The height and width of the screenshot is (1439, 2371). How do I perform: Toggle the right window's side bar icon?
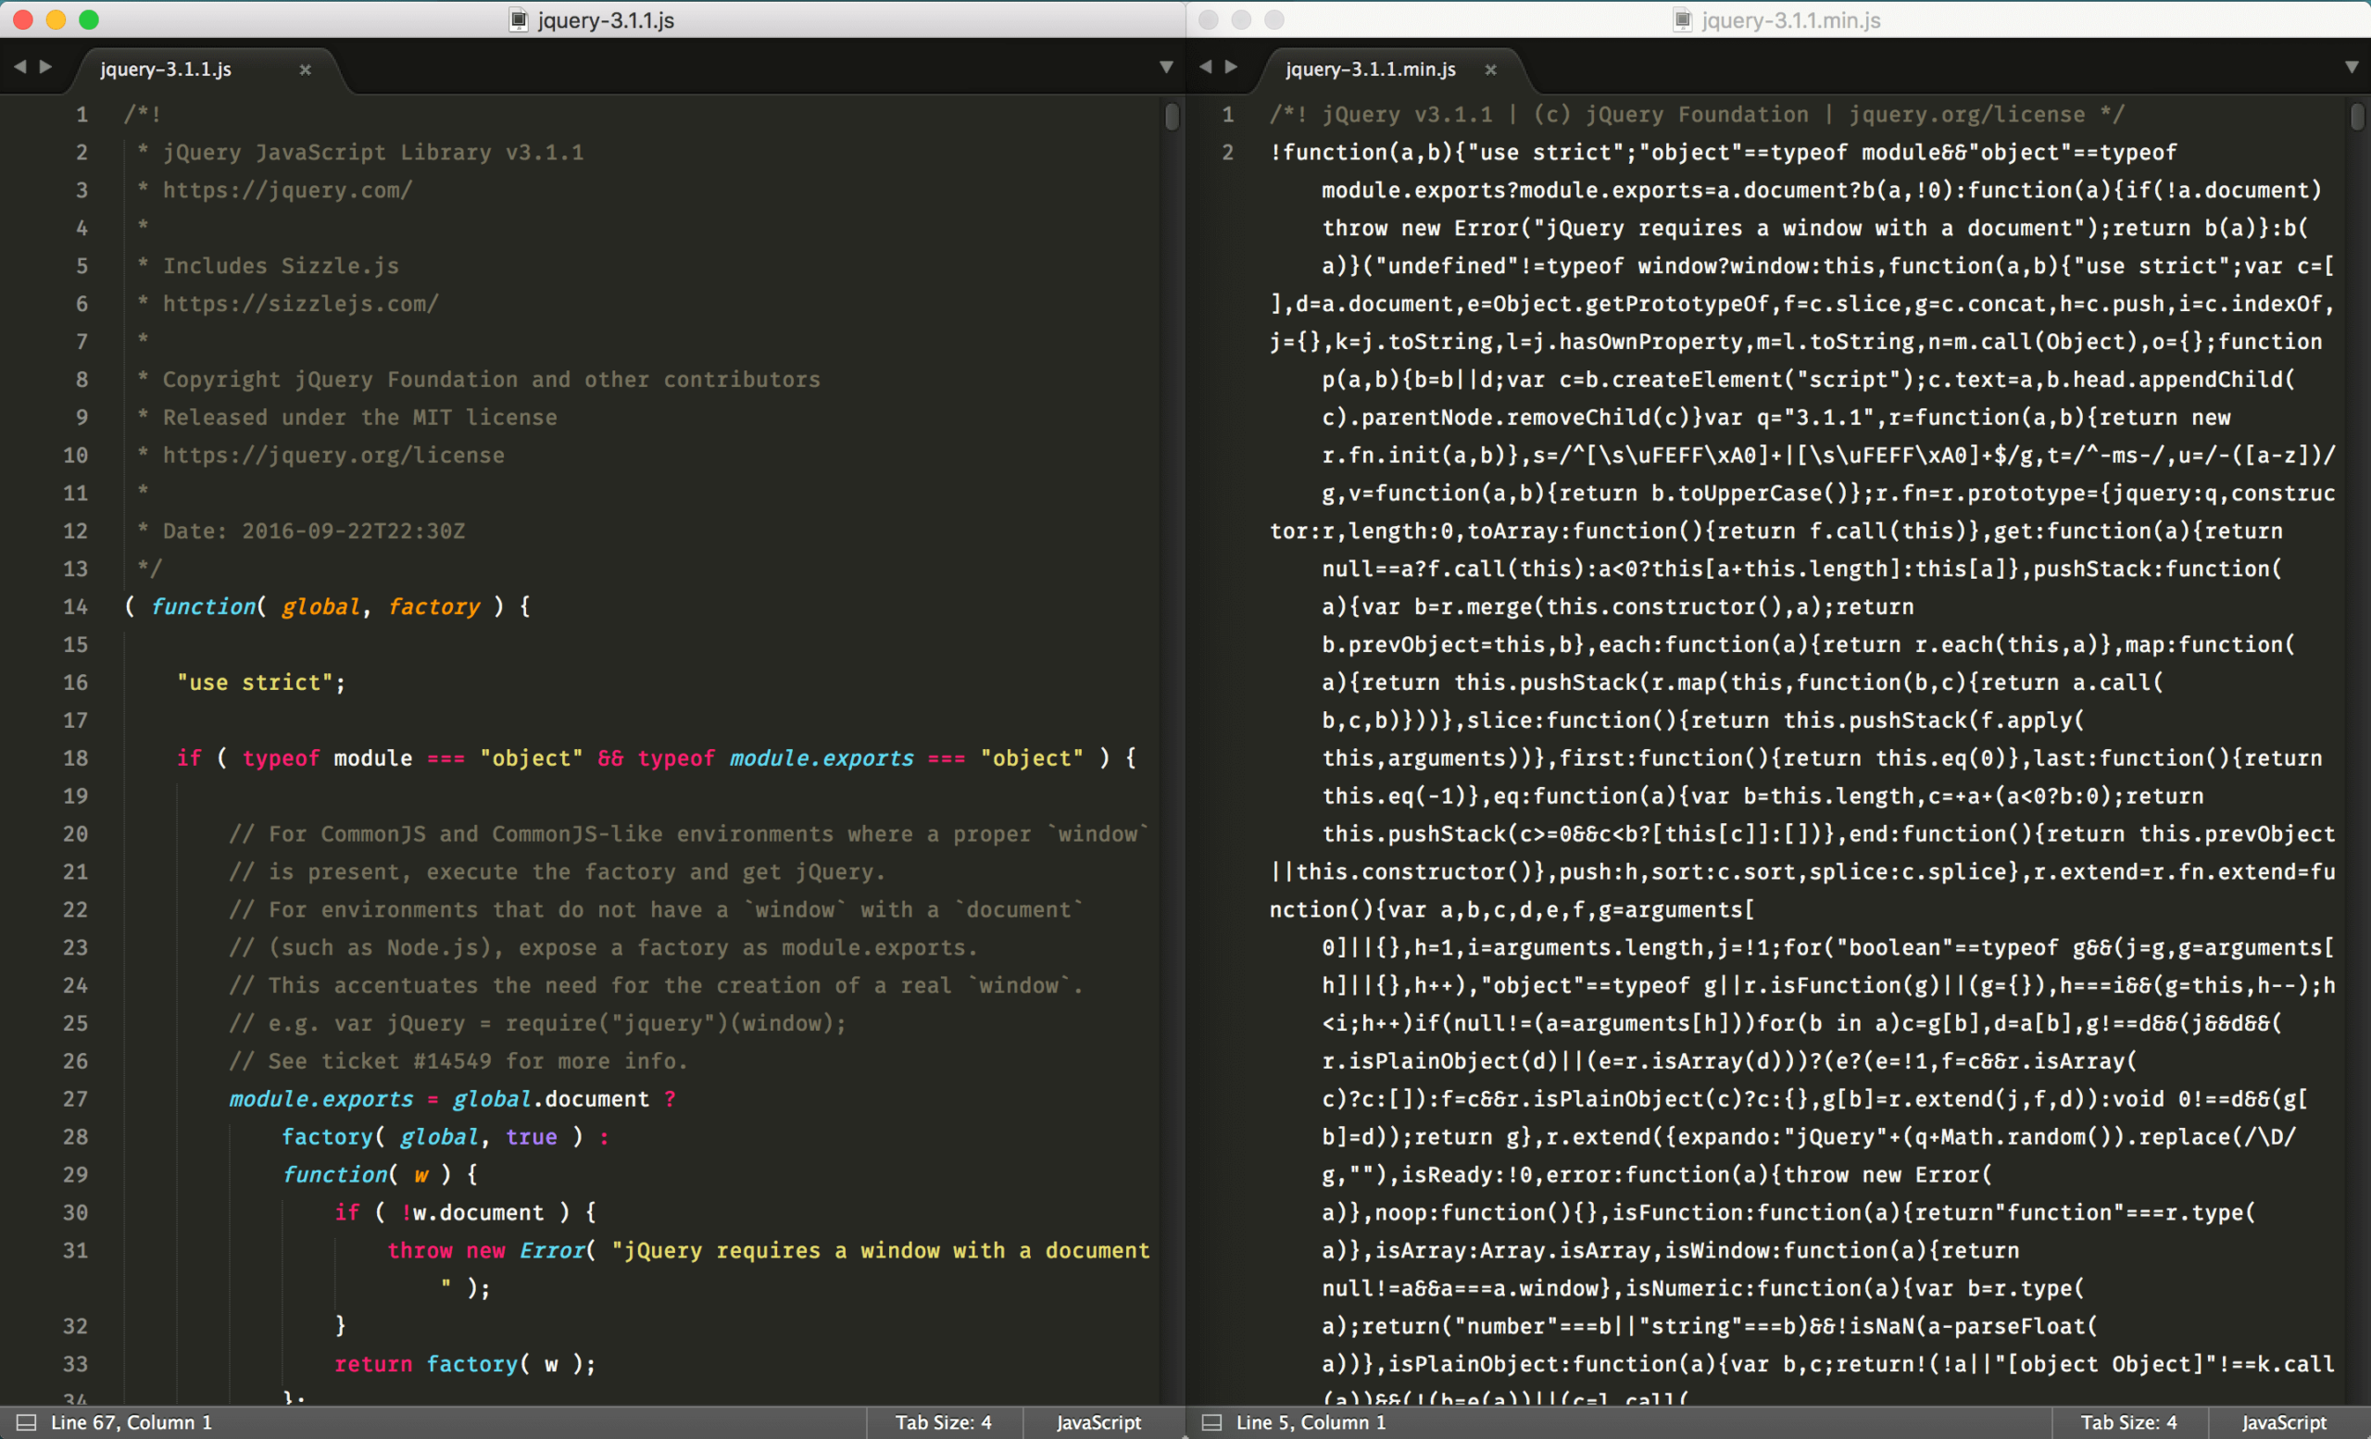[1211, 1421]
